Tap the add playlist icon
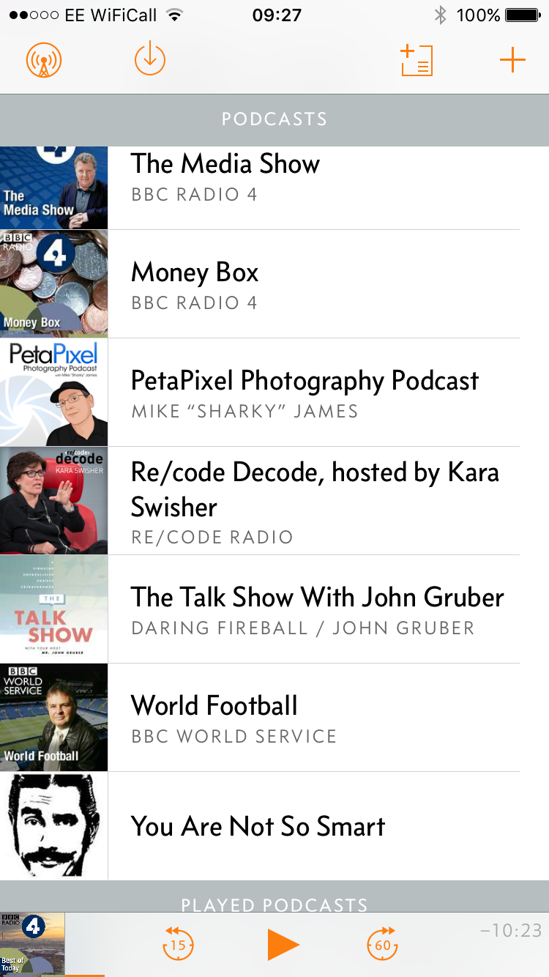This screenshot has height=977, width=549. 417,60
